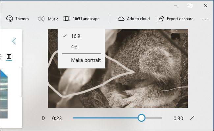The image size is (214, 131).
Task: Open the three-dot more options menu
Action: coord(205,19)
